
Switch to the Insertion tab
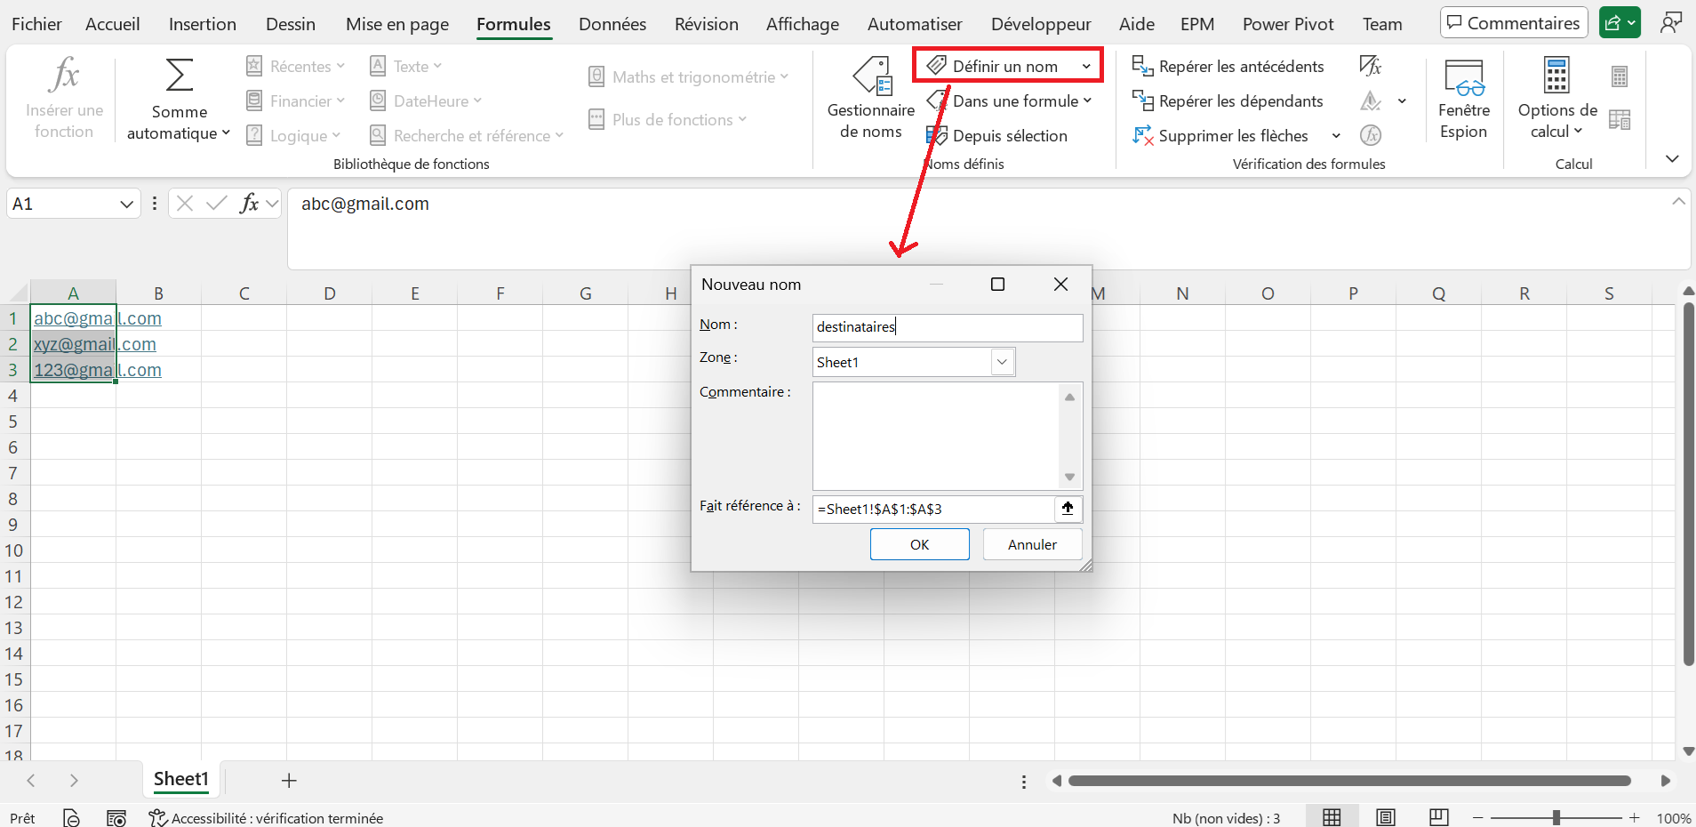pos(203,24)
